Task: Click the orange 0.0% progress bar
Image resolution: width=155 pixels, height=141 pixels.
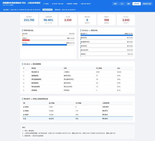Action: (22, 35)
